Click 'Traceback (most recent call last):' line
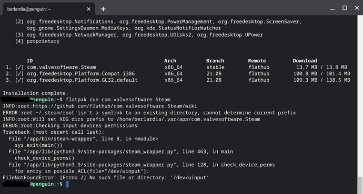 54,132
